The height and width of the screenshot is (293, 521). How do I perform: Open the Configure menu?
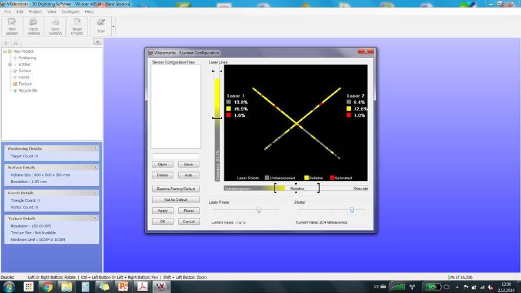[71, 12]
